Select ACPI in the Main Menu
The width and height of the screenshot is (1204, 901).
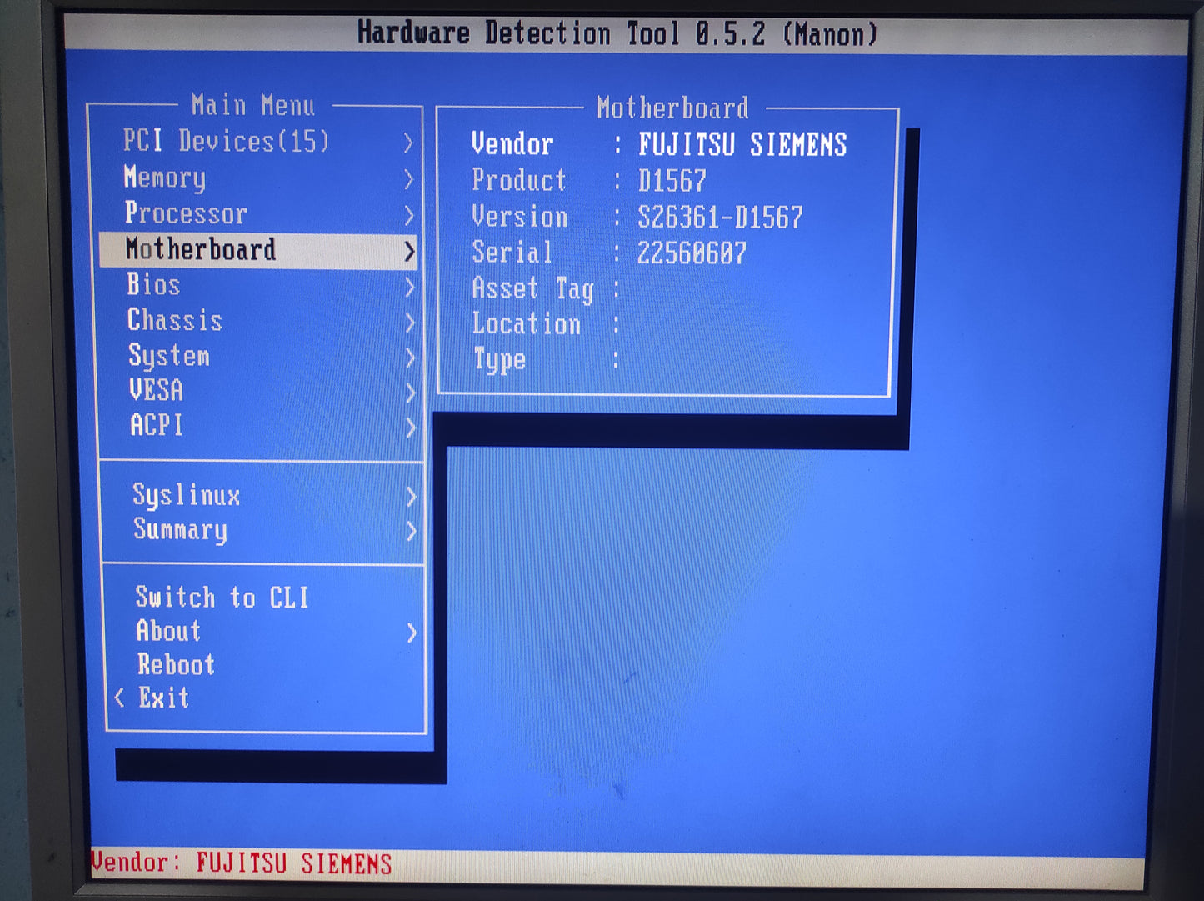click(x=156, y=426)
